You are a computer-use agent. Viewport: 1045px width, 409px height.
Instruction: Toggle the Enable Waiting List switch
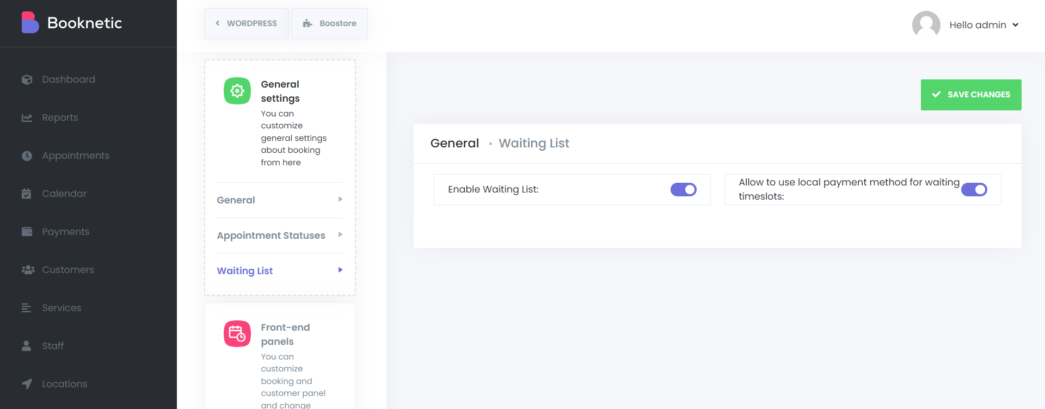point(683,190)
